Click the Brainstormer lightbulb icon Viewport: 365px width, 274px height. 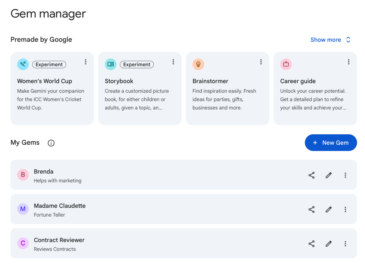tap(198, 64)
